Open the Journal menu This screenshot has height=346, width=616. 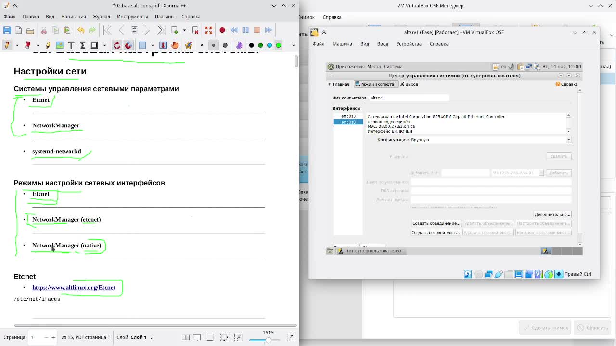coord(101,16)
